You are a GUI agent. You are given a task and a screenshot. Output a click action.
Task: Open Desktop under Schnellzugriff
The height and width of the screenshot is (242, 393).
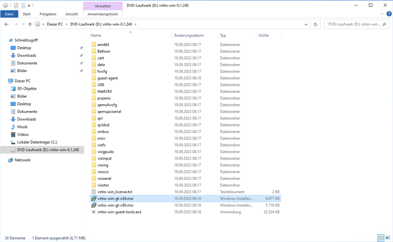pos(24,48)
